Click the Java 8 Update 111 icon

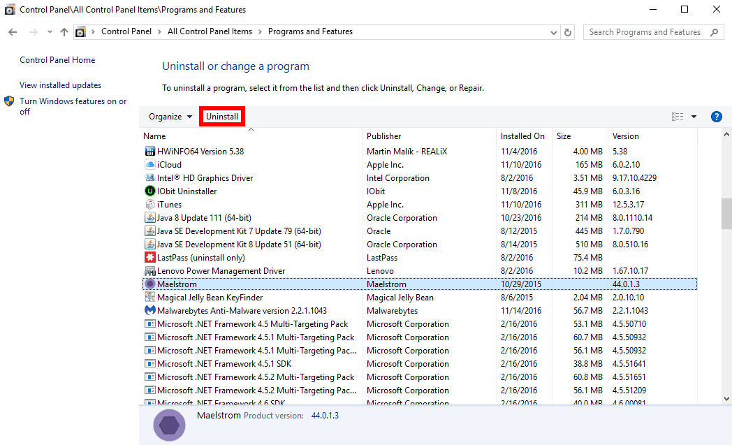150,217
